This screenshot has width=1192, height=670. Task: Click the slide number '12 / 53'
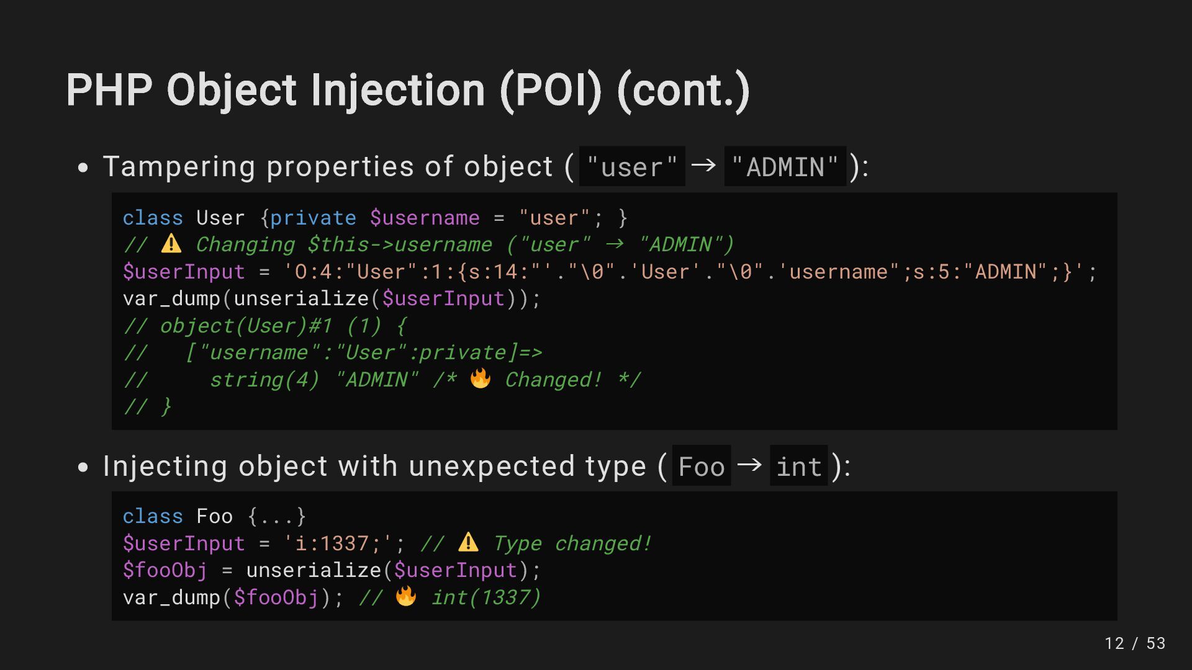(1135, 643)
